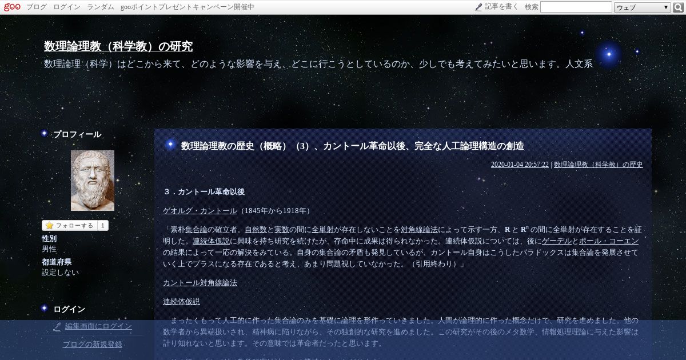Open the ブログの新規登録 link

(92, 345)
